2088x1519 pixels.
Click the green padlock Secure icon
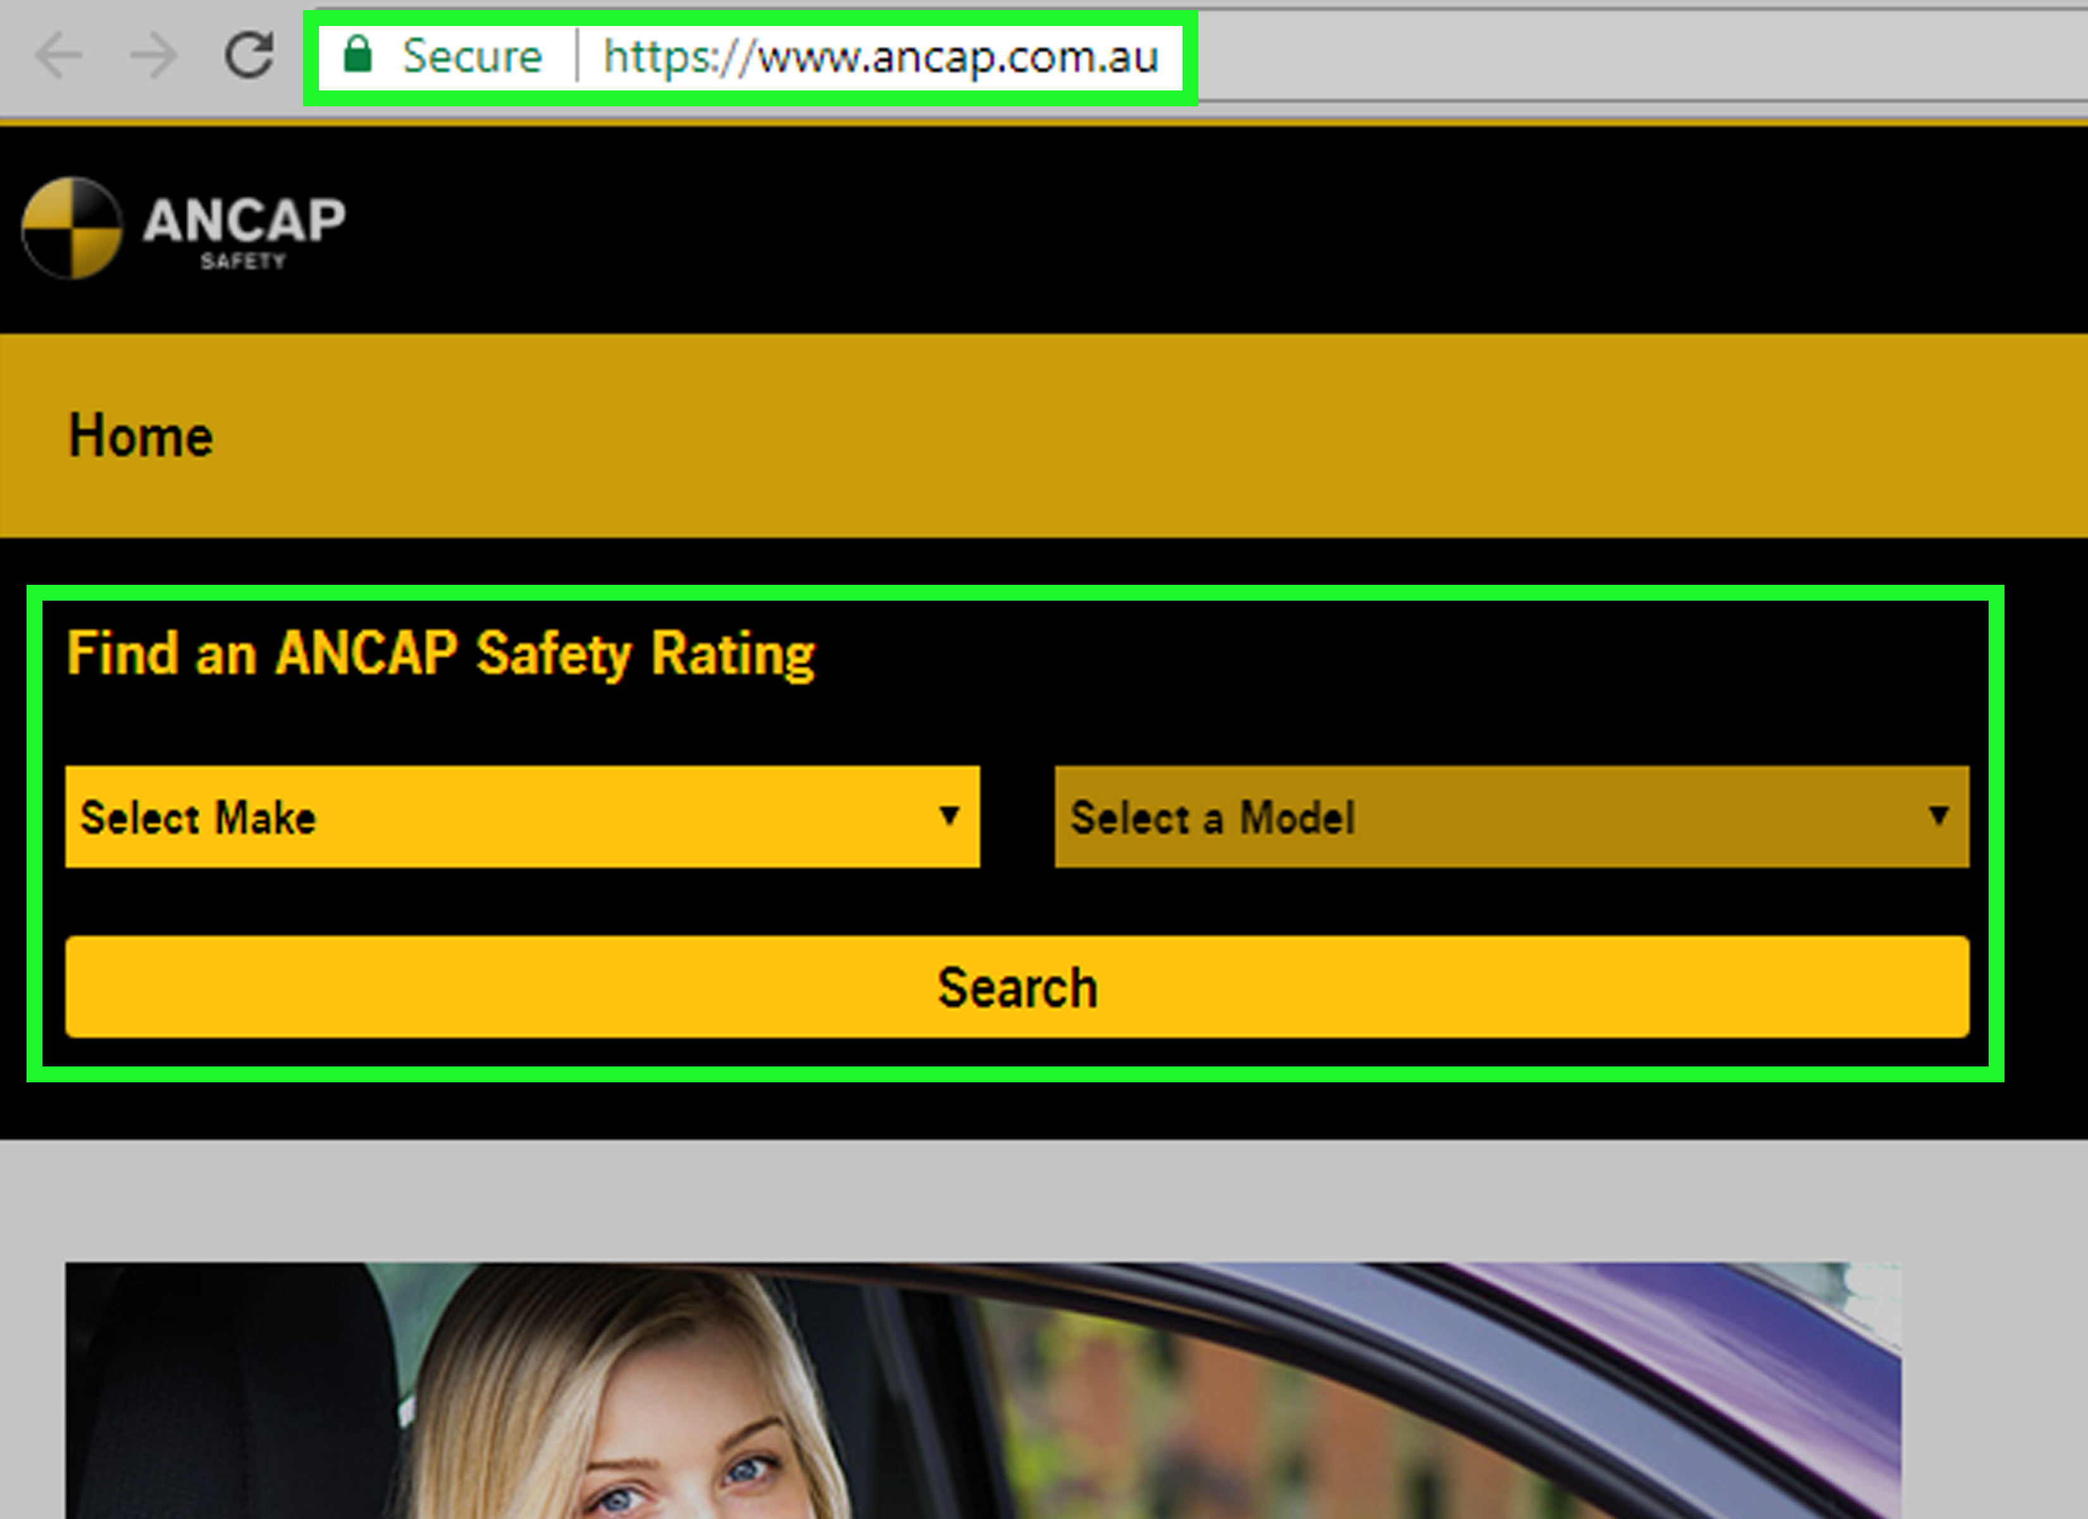(357, 55)
